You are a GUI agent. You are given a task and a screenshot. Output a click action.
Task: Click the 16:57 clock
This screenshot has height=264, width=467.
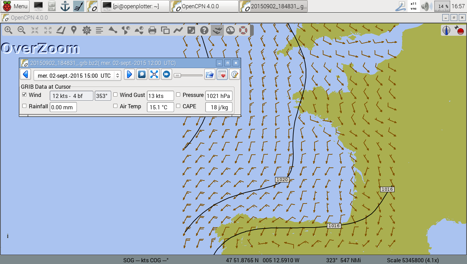[458, 6]
